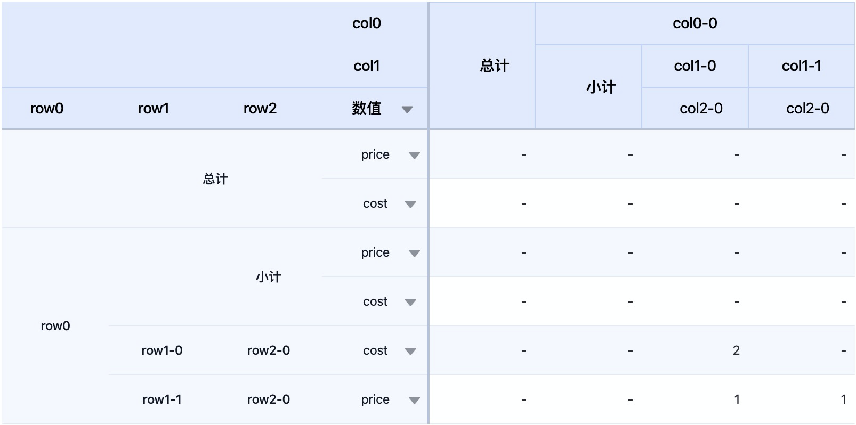Open the filter triangle on row2-0 cost row
The height and width of the screenshot is (425, 856).
(410, 350)
